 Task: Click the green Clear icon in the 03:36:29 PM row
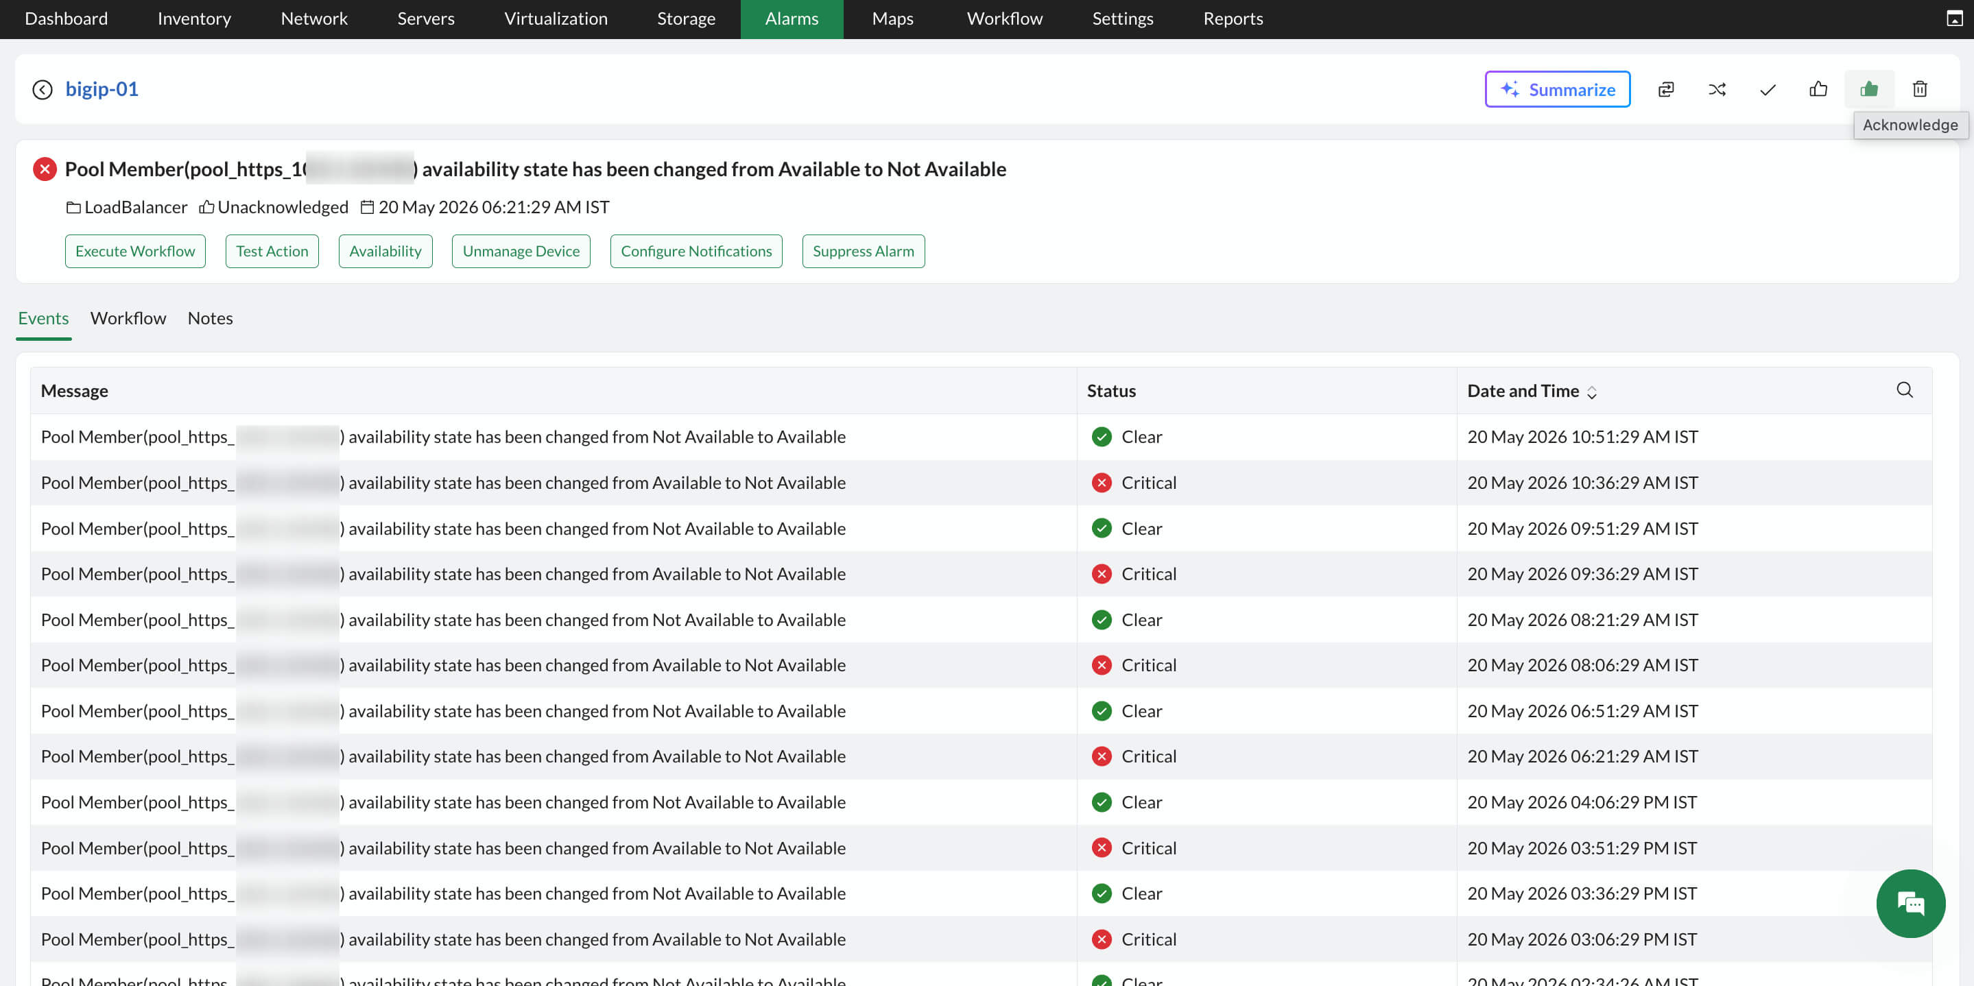1101,893
